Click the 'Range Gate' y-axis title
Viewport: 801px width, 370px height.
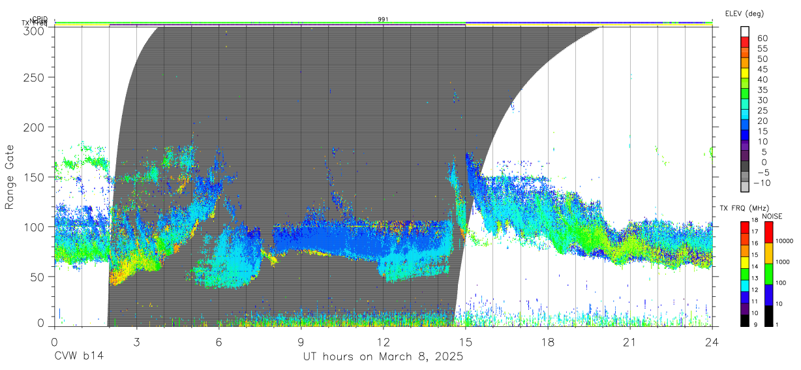tap(10, 177)
